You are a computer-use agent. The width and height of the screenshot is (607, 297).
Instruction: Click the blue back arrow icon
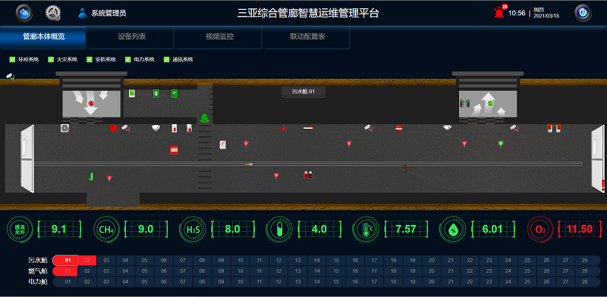tap(24, 13)
